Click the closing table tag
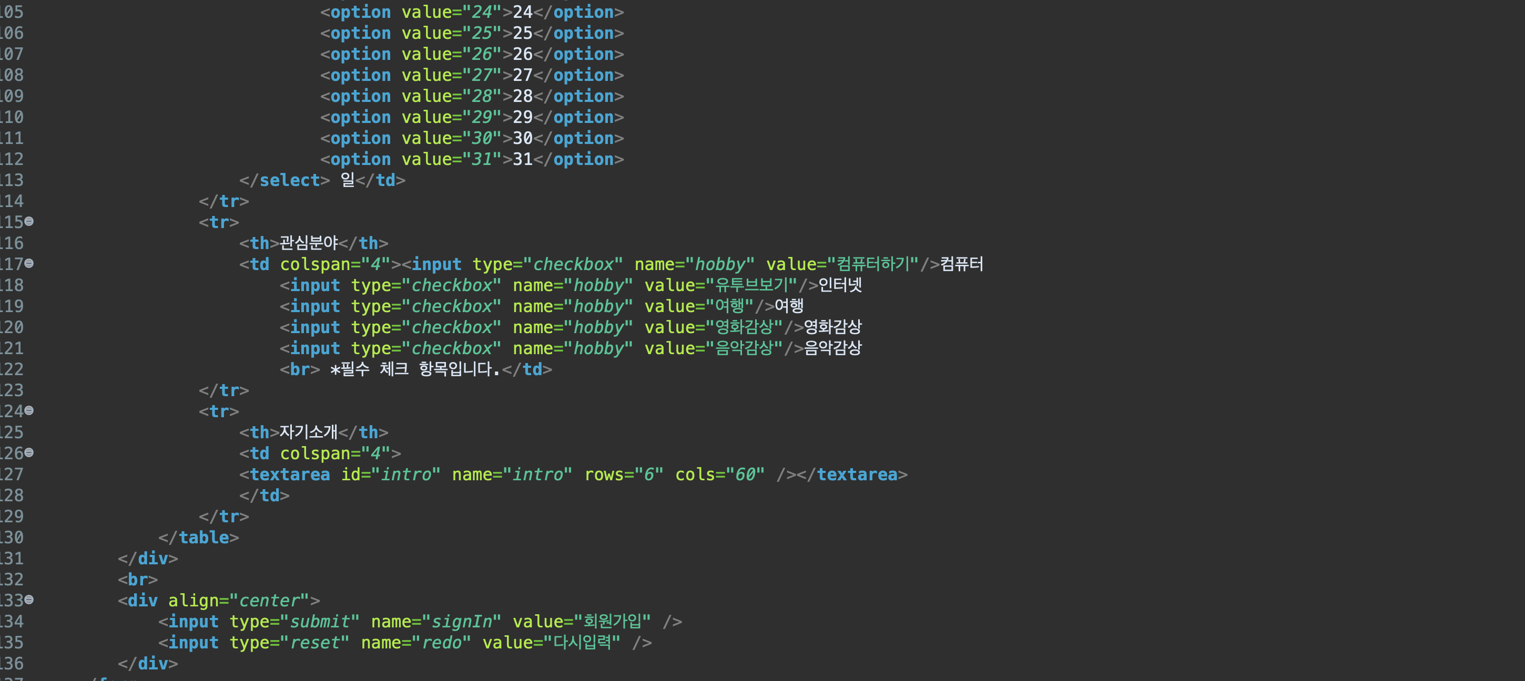 pyautogui.click(x=198, y=537)
